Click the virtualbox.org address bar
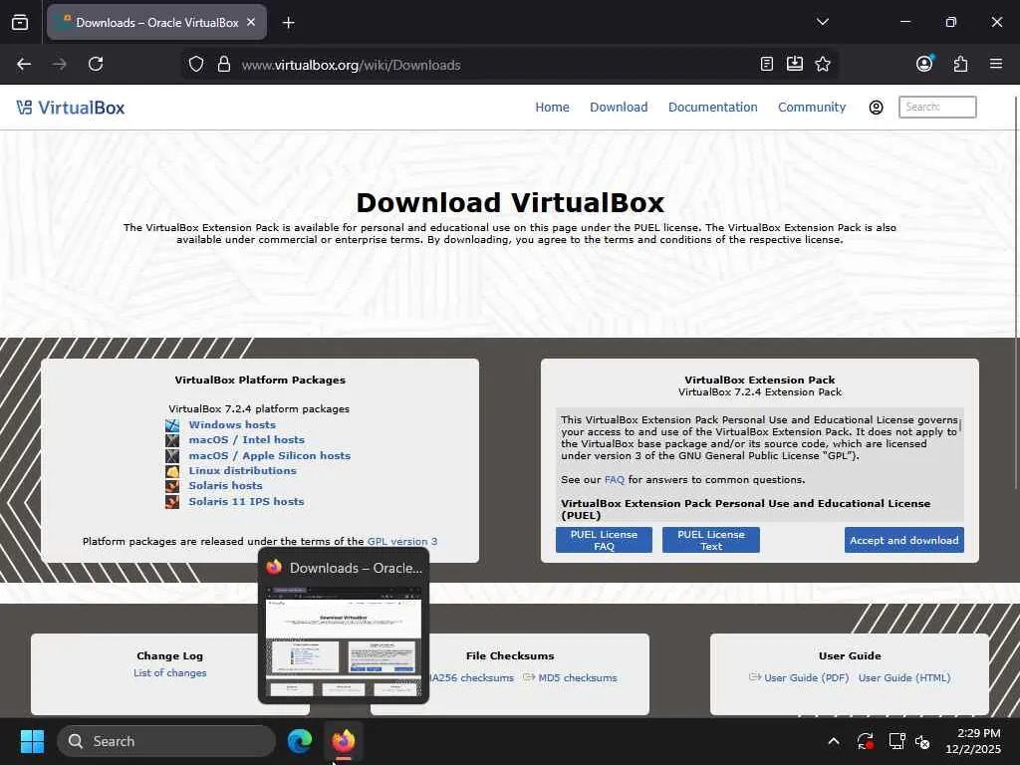The width and height of the screenshot is (1020, 765). point(494,65)
